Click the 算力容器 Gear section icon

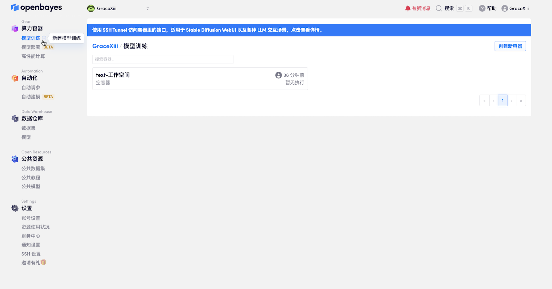click(x=15, y=29)
